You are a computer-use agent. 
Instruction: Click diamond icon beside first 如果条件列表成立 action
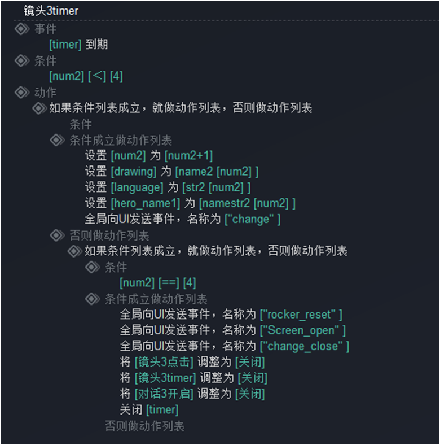(x=39, y=108)
